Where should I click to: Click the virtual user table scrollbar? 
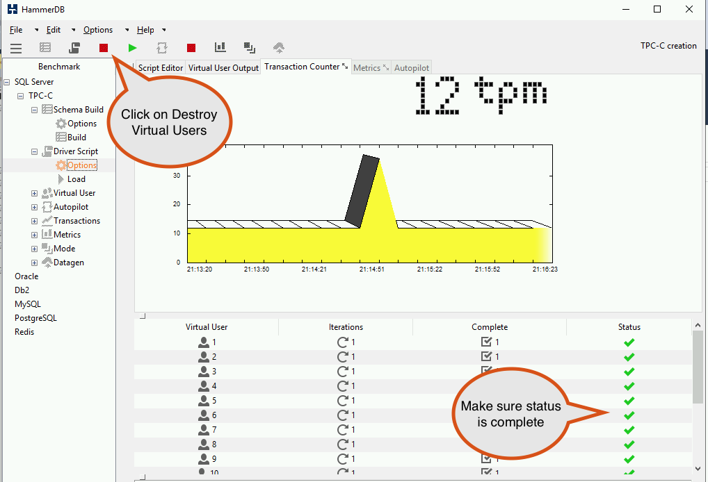698,367
